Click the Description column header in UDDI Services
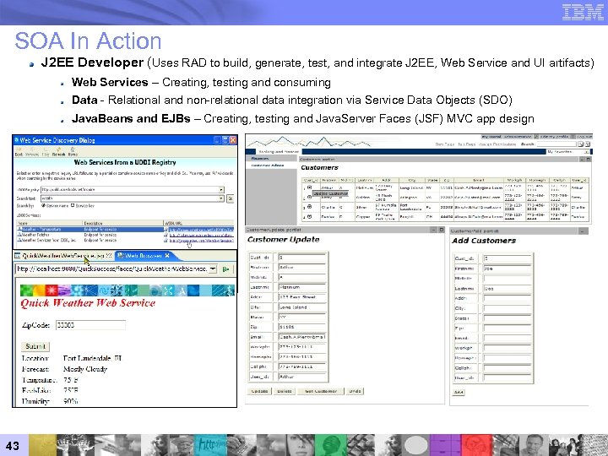The image size is (608, 456). click(123, 223)
